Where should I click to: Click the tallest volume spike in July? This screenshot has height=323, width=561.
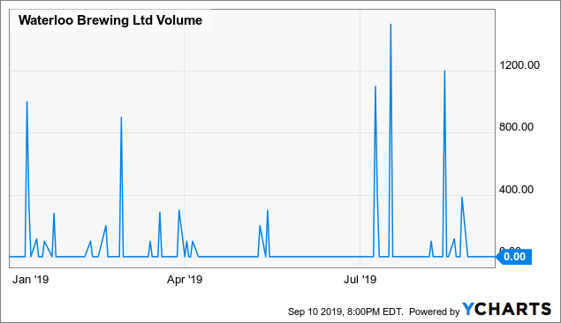click(390, 25)
